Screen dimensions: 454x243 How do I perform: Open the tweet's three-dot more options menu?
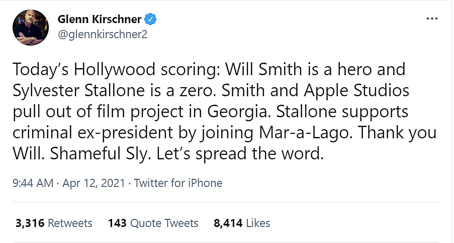pyautogui.click(x=431, y=19)
